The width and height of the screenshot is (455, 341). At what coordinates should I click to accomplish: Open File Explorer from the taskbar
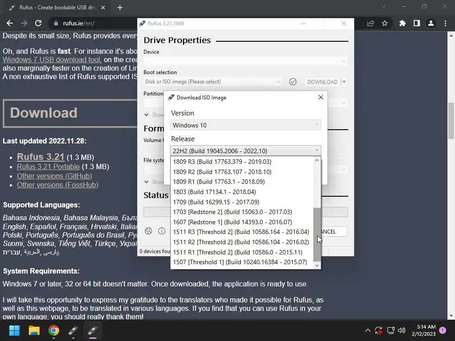pyautogui.click(x=34, y=330)
